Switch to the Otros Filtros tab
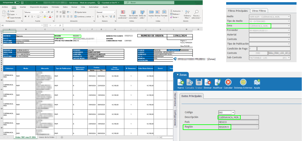 259,11
